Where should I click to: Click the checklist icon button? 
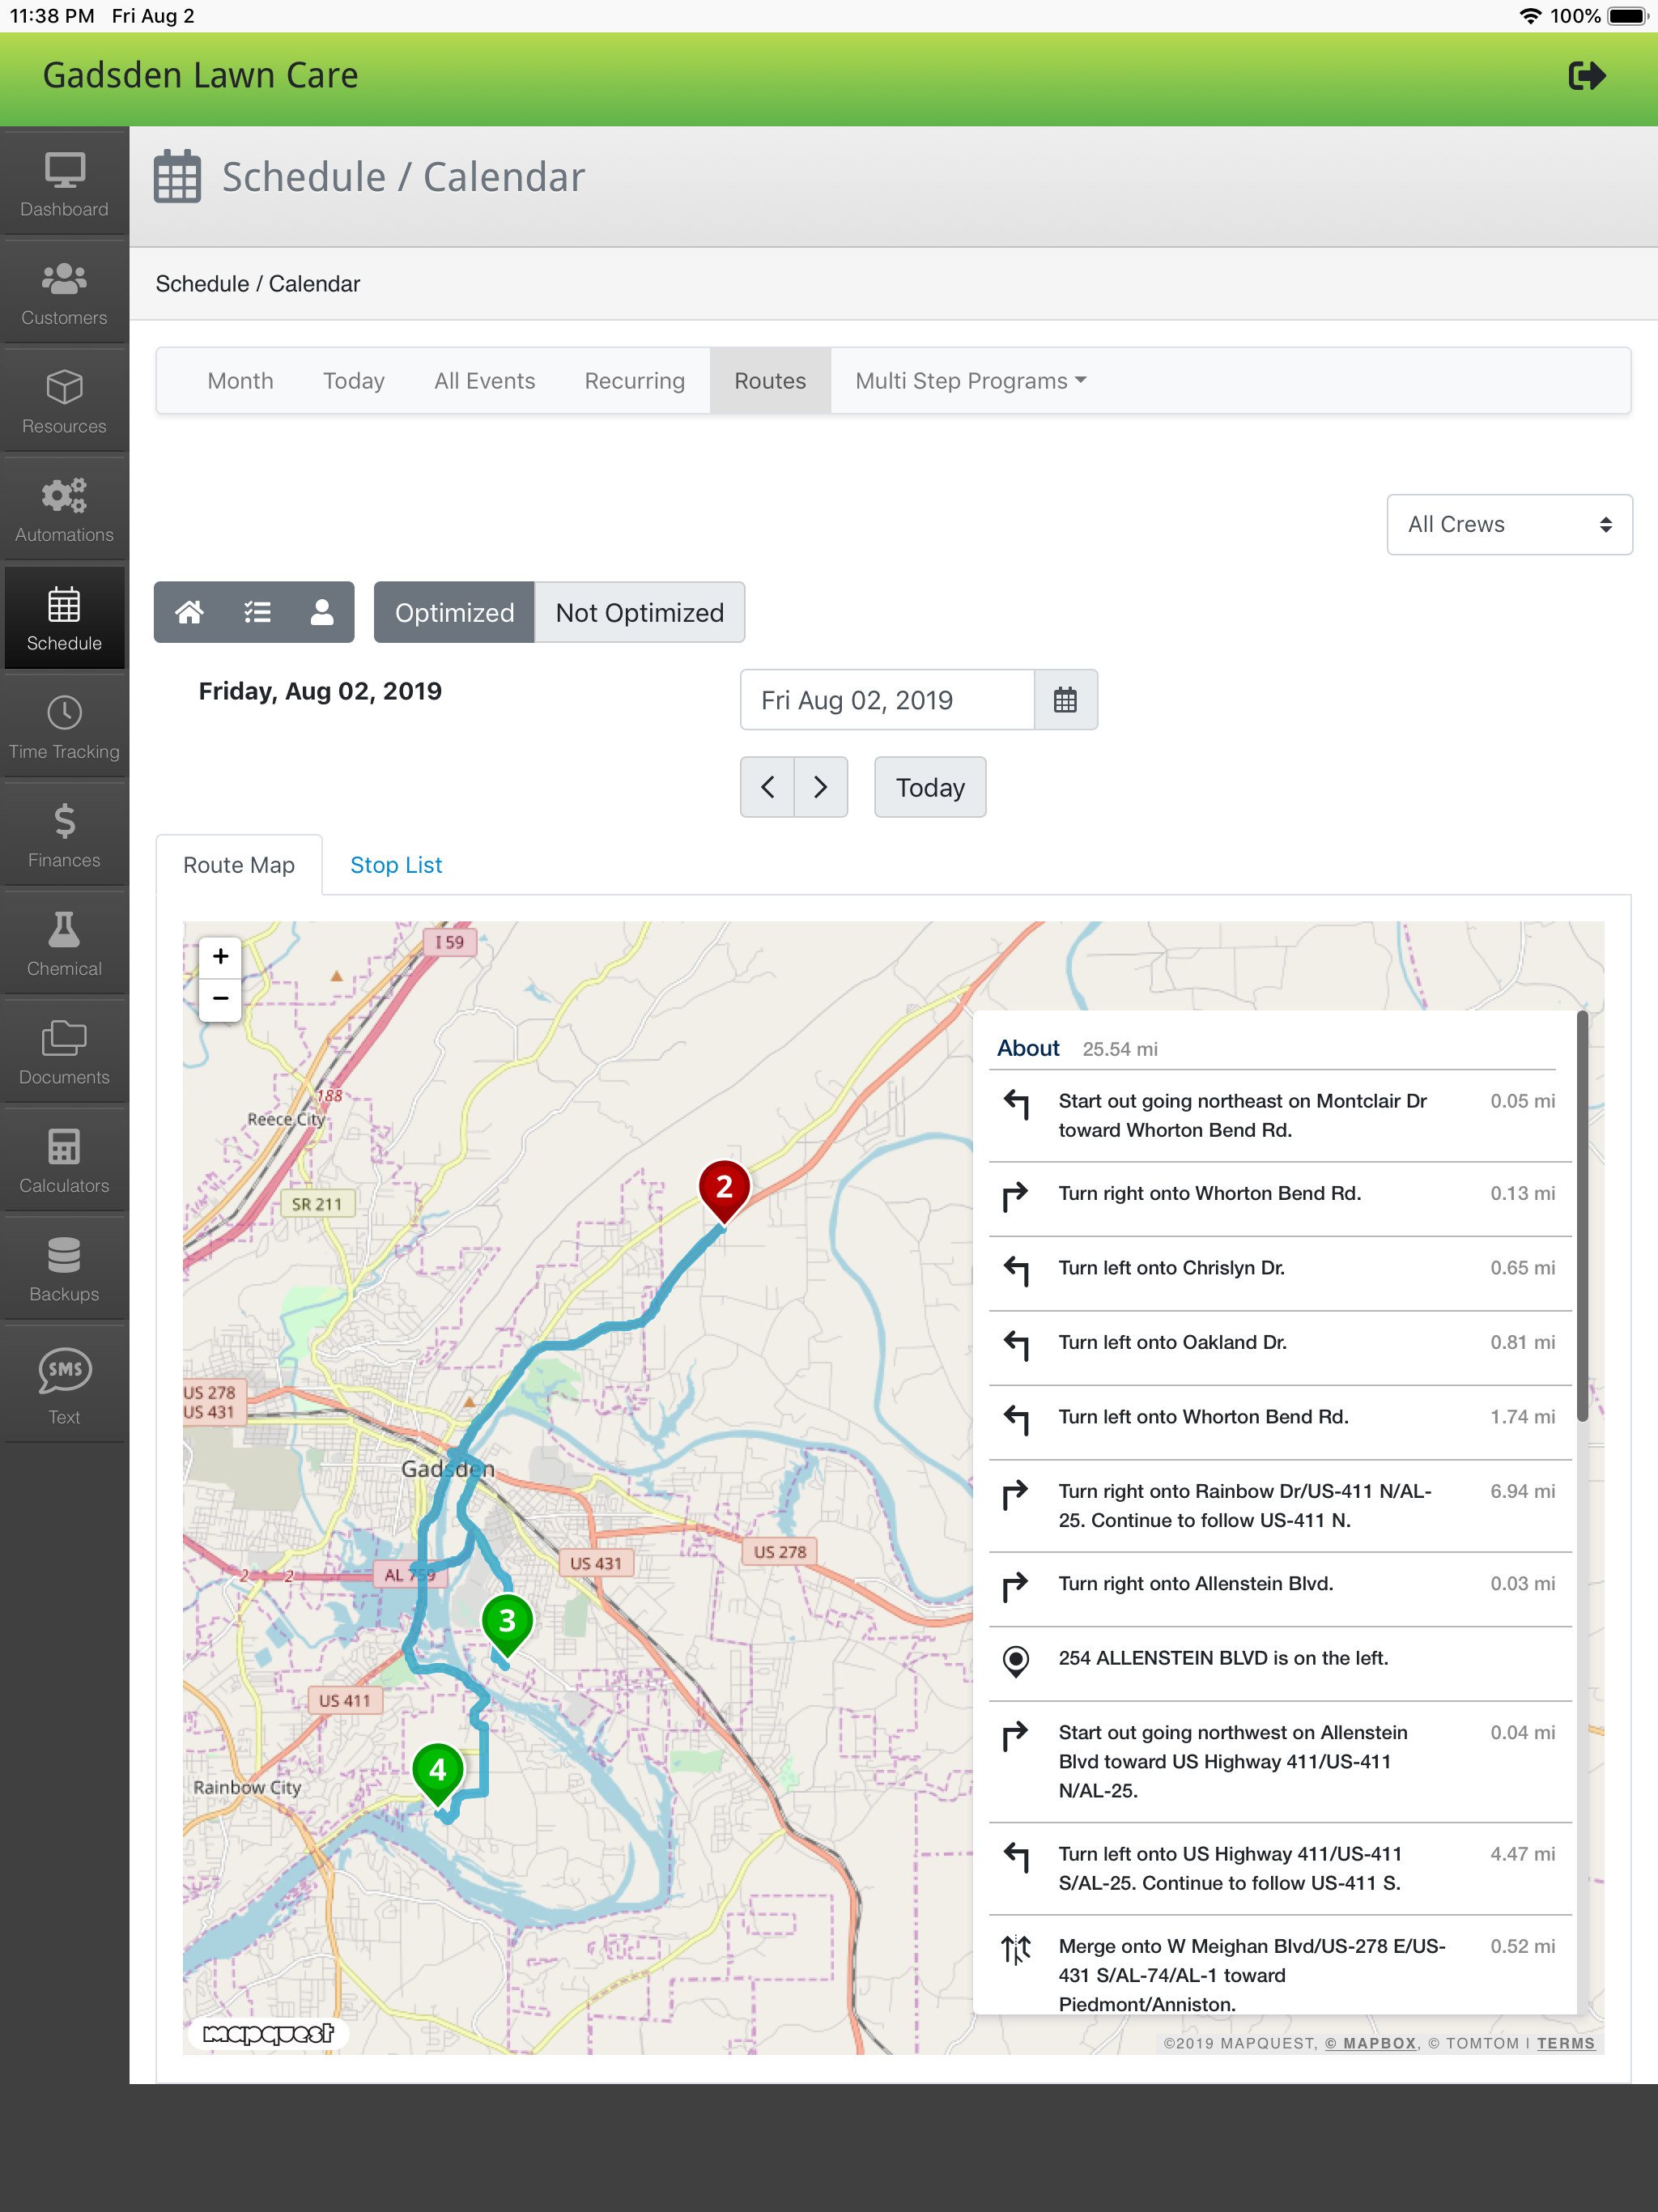click(x=257, y=612)
